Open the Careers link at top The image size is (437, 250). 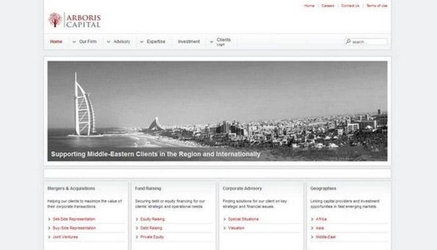pos(328,6)
